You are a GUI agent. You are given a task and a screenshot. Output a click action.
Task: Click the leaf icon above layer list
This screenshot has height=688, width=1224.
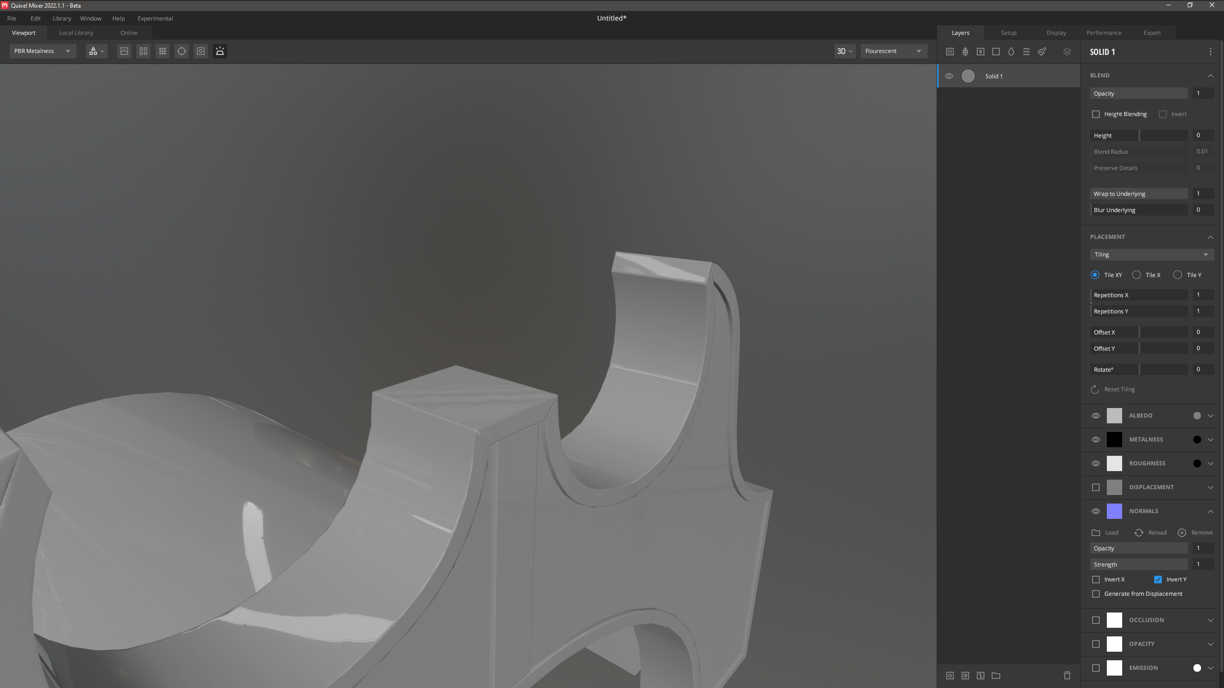[965, 52]
